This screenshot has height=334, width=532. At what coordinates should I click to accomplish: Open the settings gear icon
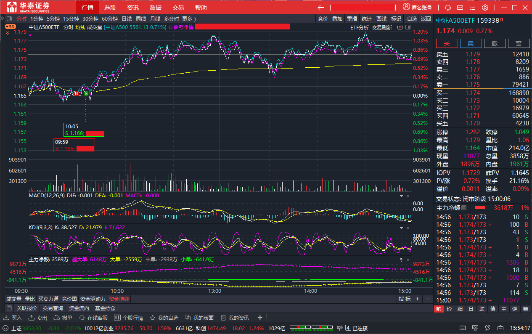485,8
